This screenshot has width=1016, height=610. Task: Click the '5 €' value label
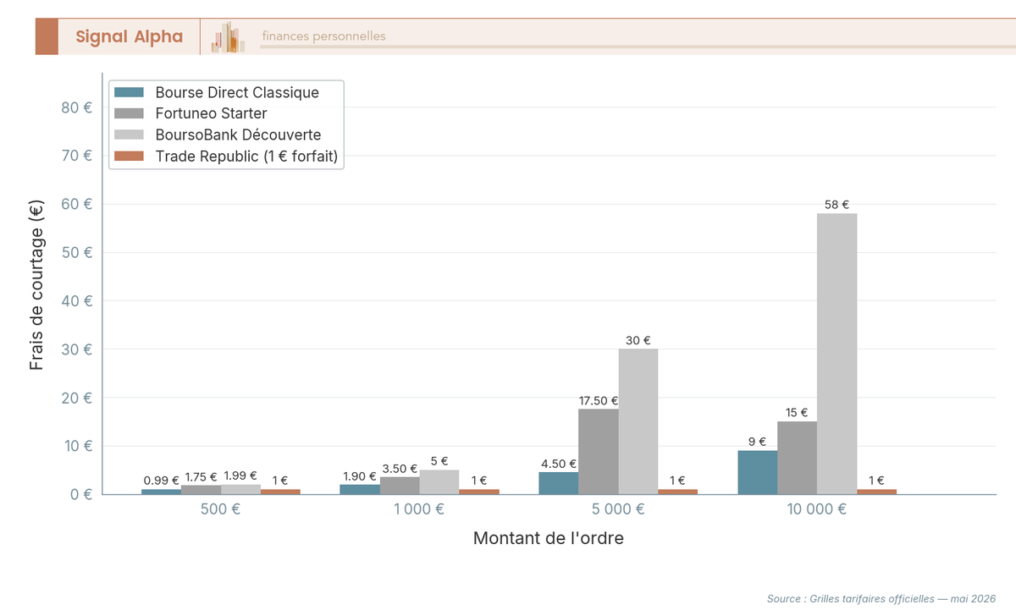click(439, 461)
